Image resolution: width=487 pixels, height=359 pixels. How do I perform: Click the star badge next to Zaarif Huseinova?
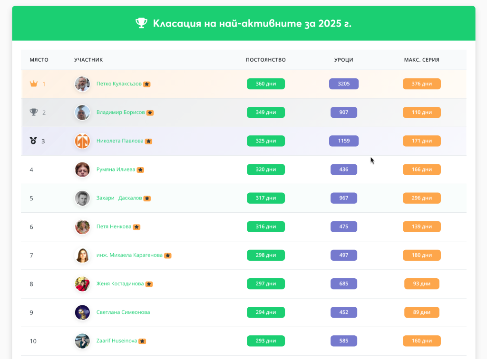[142, 341]
